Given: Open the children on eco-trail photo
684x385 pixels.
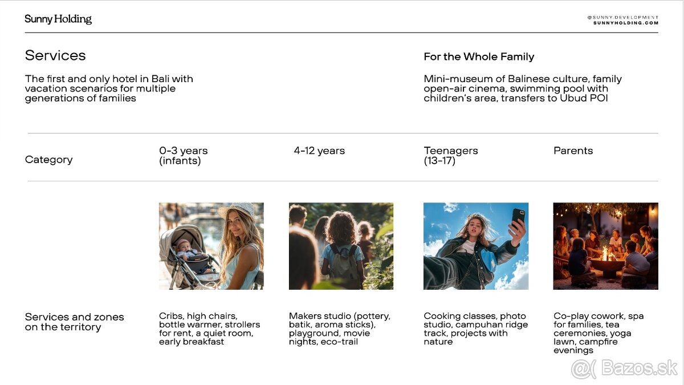Looking at the screenshot, I should click(x=341, y=246).
